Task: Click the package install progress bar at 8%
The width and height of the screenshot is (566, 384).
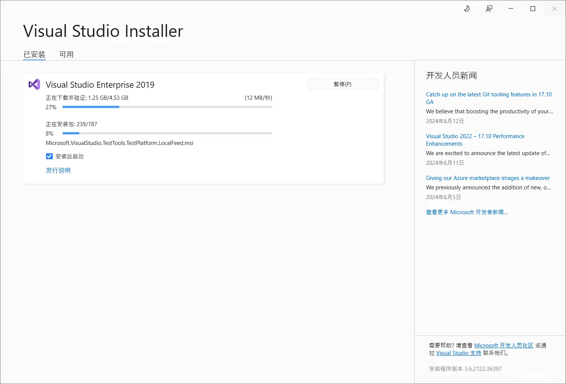Action: click(167, 133)
